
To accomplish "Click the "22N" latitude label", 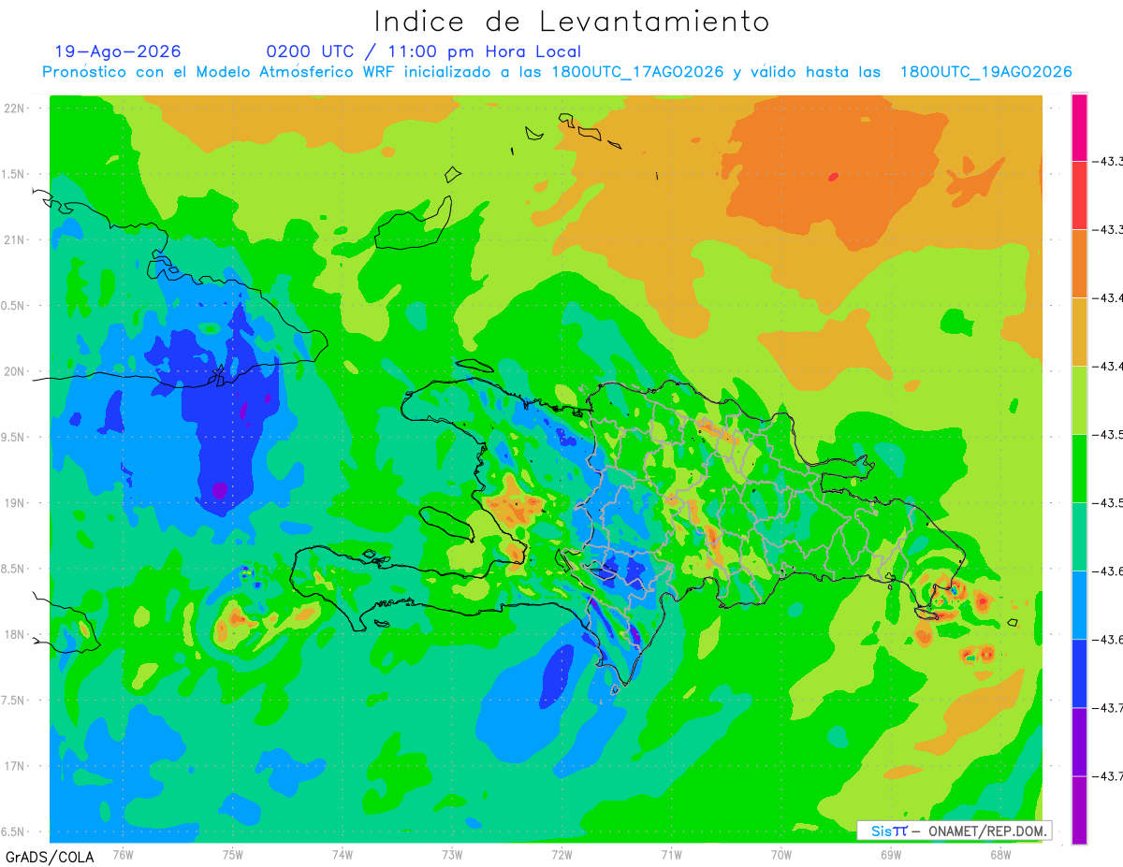I will [16, 108].
